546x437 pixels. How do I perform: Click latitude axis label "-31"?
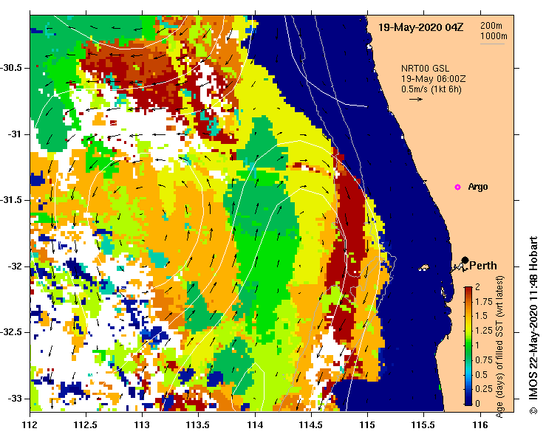click(x=14, y=134)
